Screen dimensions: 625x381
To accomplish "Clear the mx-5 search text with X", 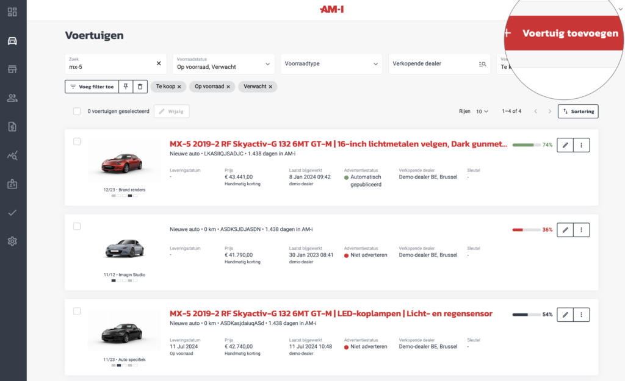I will pyautogui.click(x=159, y=63).
